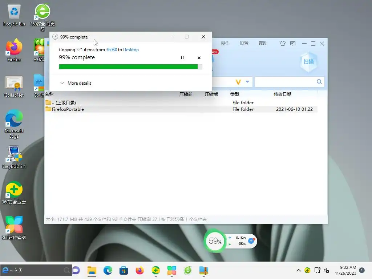Open 360安全卫士 desktop shortcut
Viewport: 372px width, 279px height.
14,193
